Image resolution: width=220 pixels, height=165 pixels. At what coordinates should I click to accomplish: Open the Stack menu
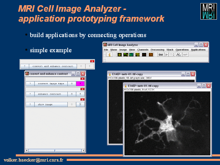(x=170, y=50)
